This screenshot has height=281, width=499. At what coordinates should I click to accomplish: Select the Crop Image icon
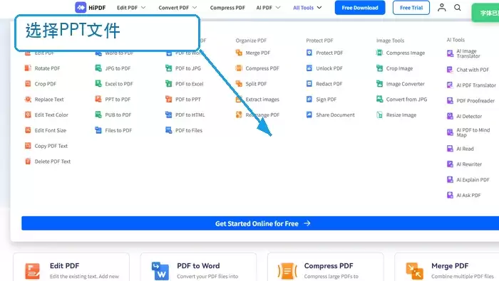click(379, 68)
